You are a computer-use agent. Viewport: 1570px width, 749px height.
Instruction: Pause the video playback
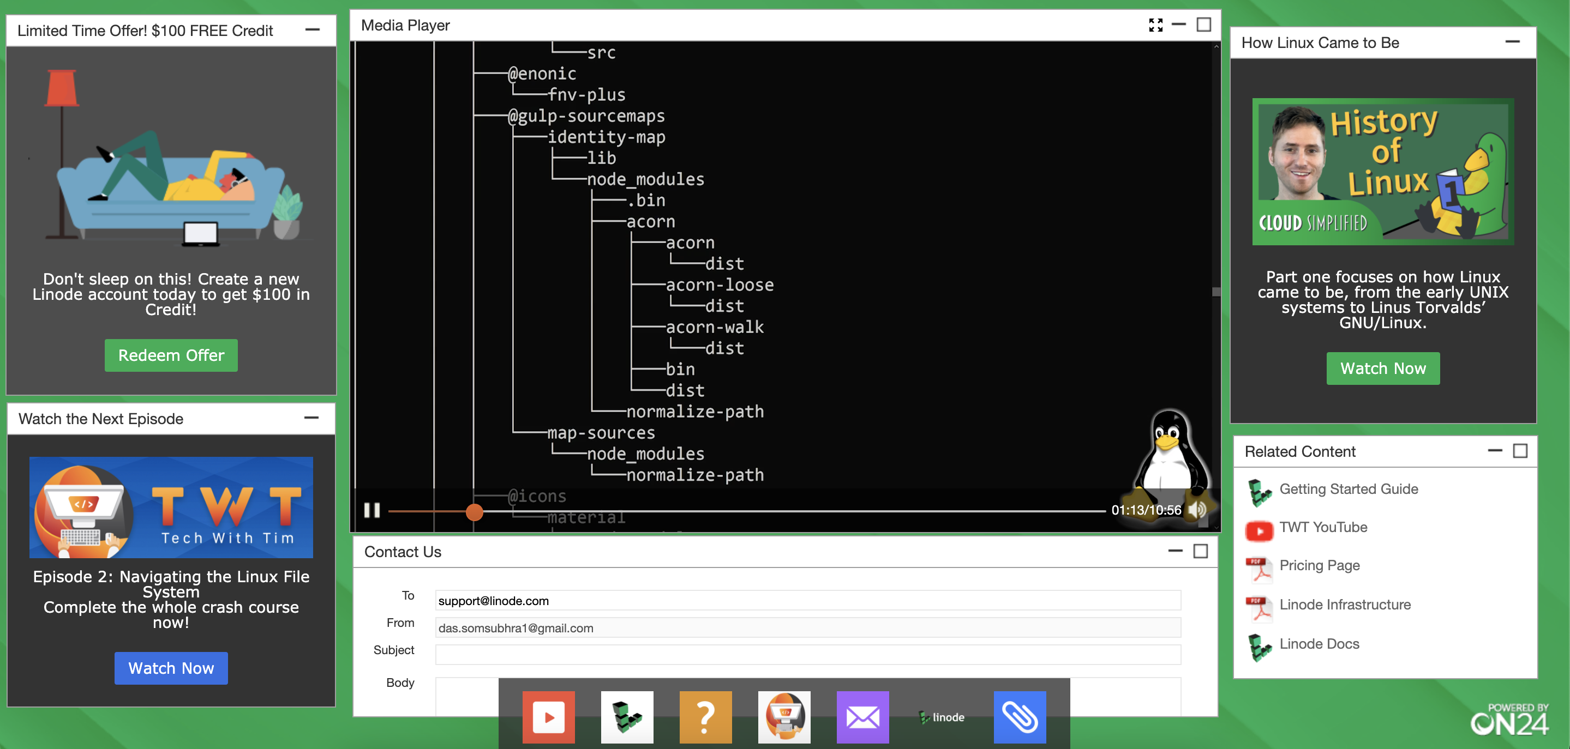[x=372, y=510]
